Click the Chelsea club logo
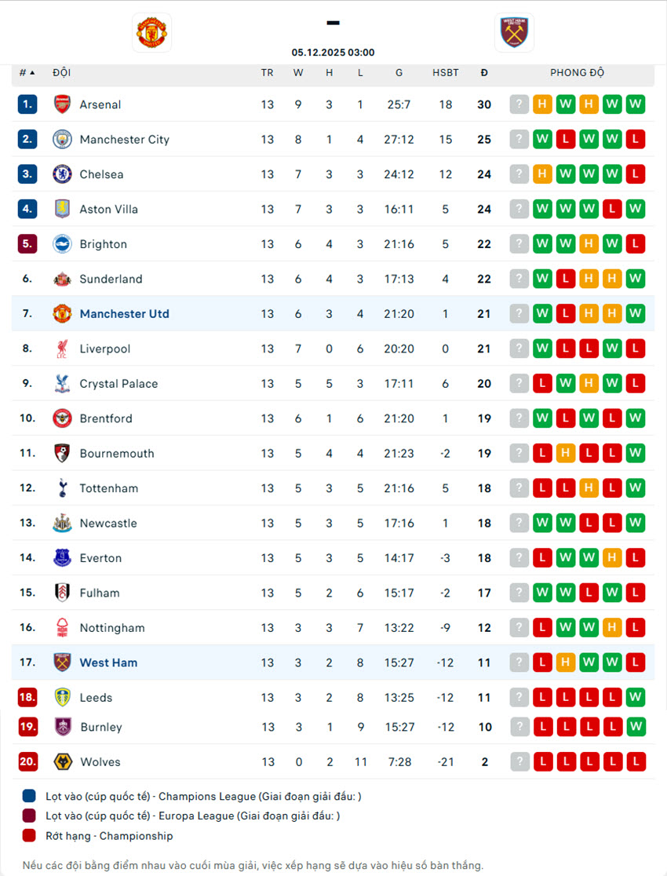 (x=62, y=174)
